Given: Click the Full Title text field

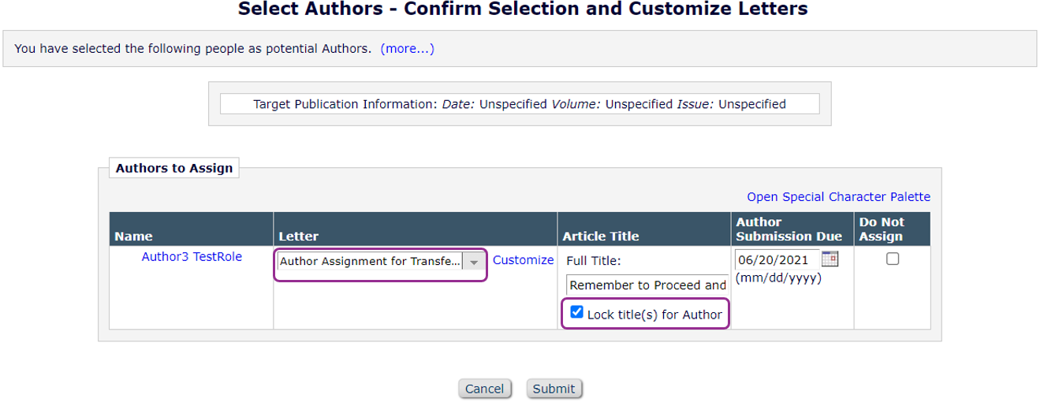Looking at the screenshot, I should click(x=647, y=285).
